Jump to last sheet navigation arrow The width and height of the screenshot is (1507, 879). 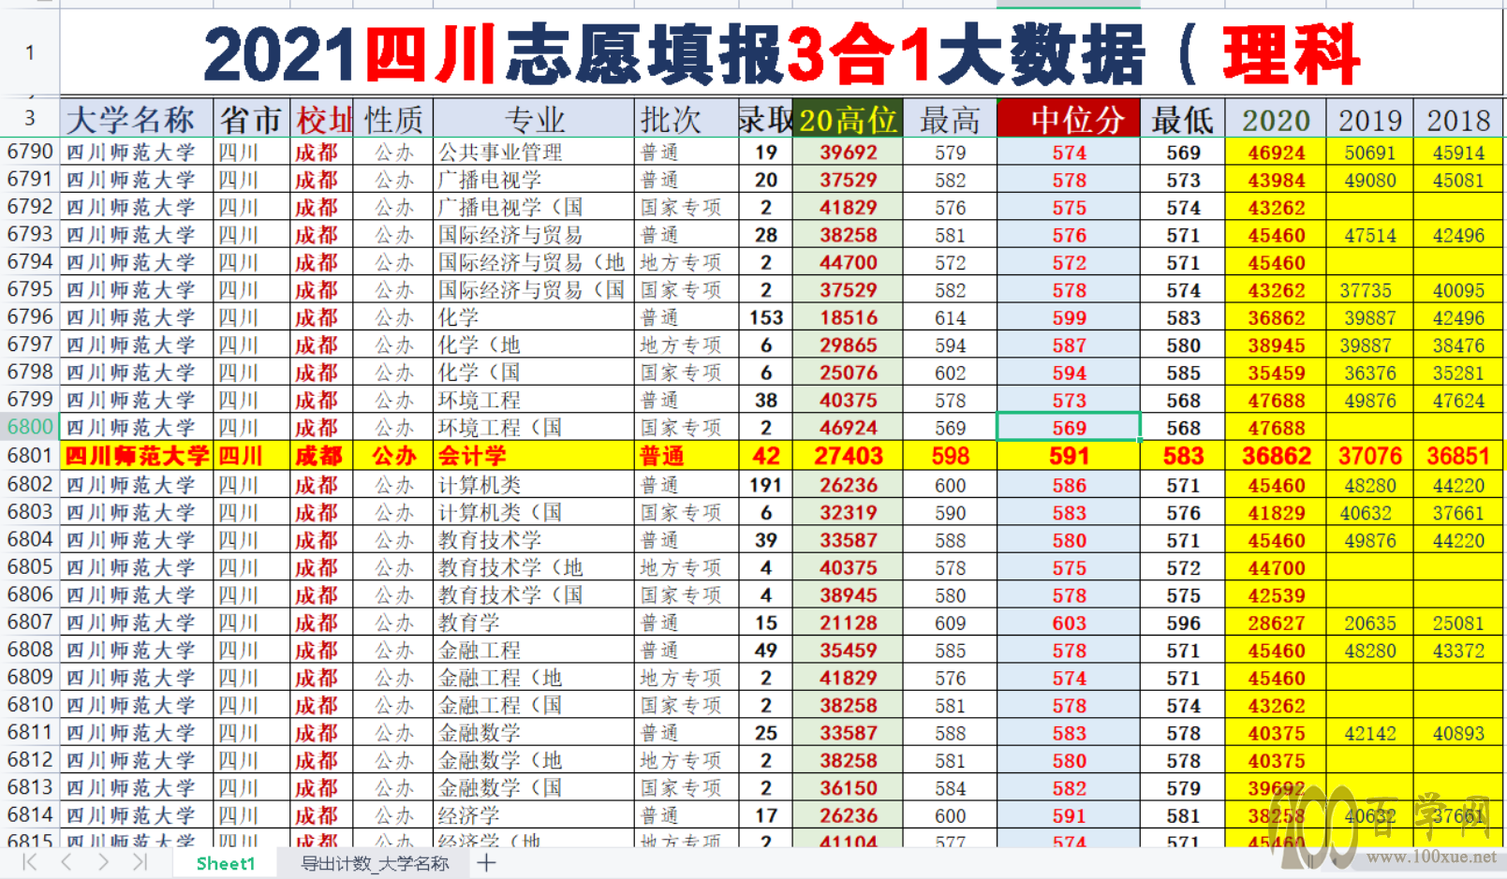coord(140,863)
